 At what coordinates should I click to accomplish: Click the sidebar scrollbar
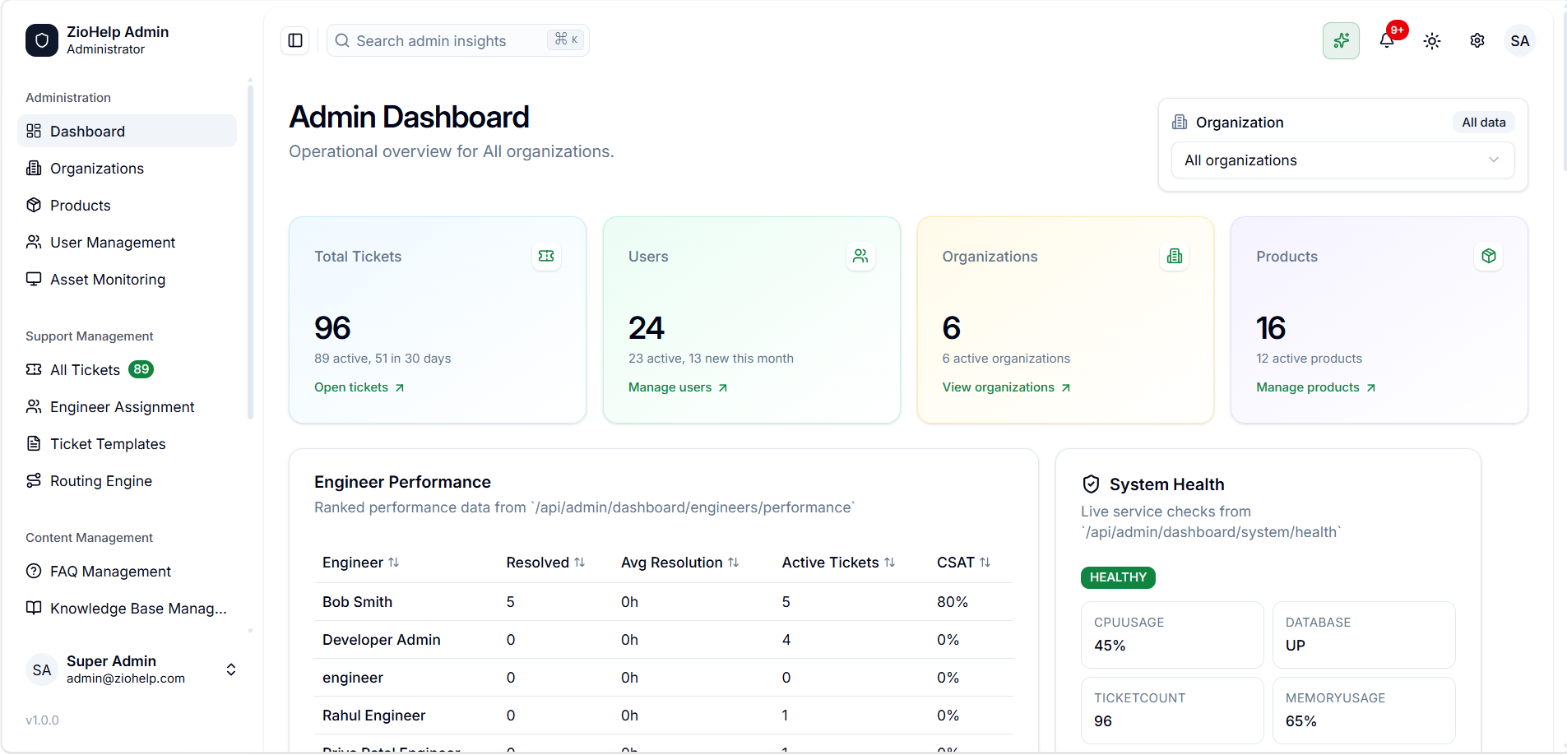coord(250,251)
